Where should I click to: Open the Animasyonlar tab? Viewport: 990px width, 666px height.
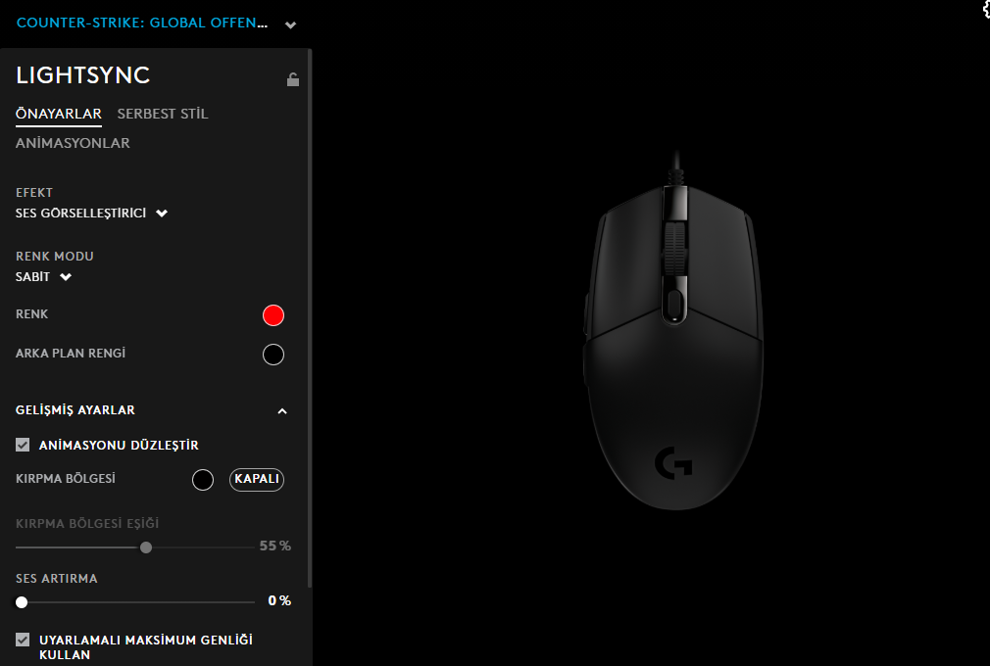73,143
